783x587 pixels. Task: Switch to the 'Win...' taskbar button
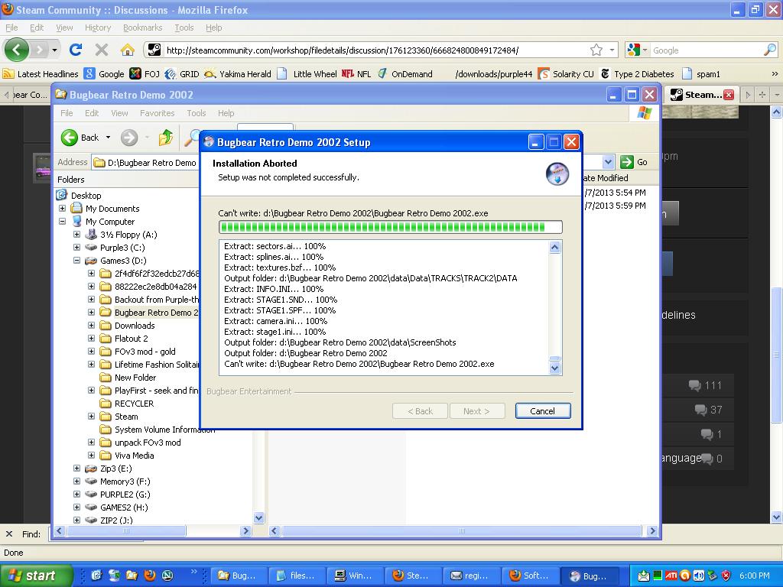click(355, 576)
